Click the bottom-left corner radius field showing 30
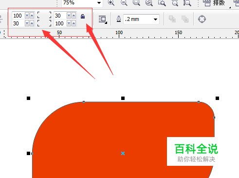The height and width of the screenshot is (178, 239). [x=18, y=23]
